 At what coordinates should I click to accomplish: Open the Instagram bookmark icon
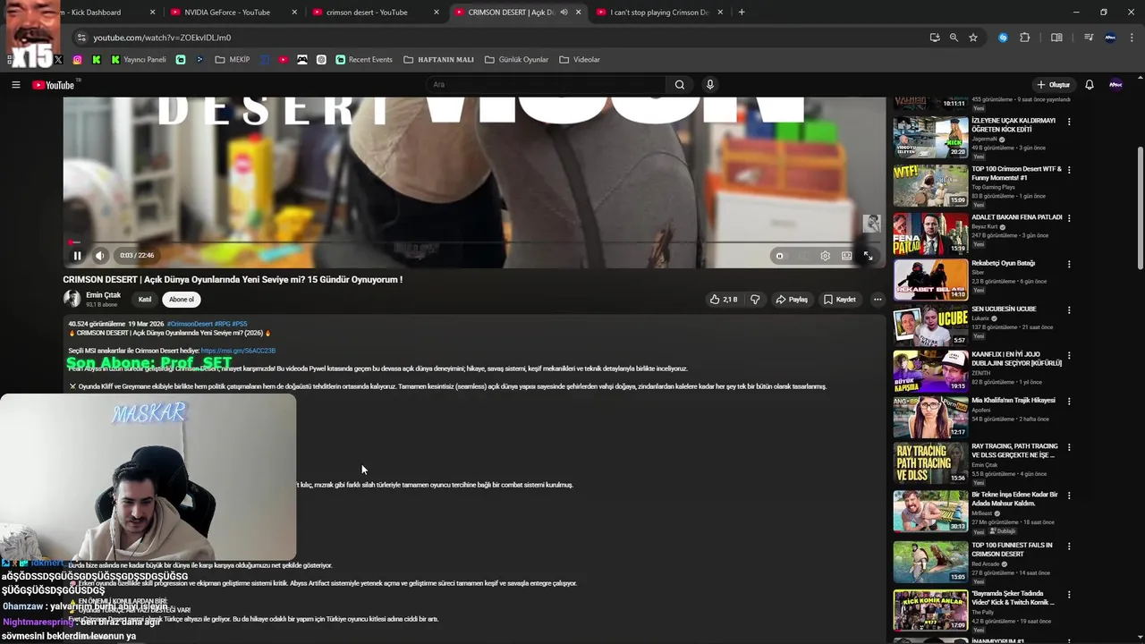click(78, 60)
